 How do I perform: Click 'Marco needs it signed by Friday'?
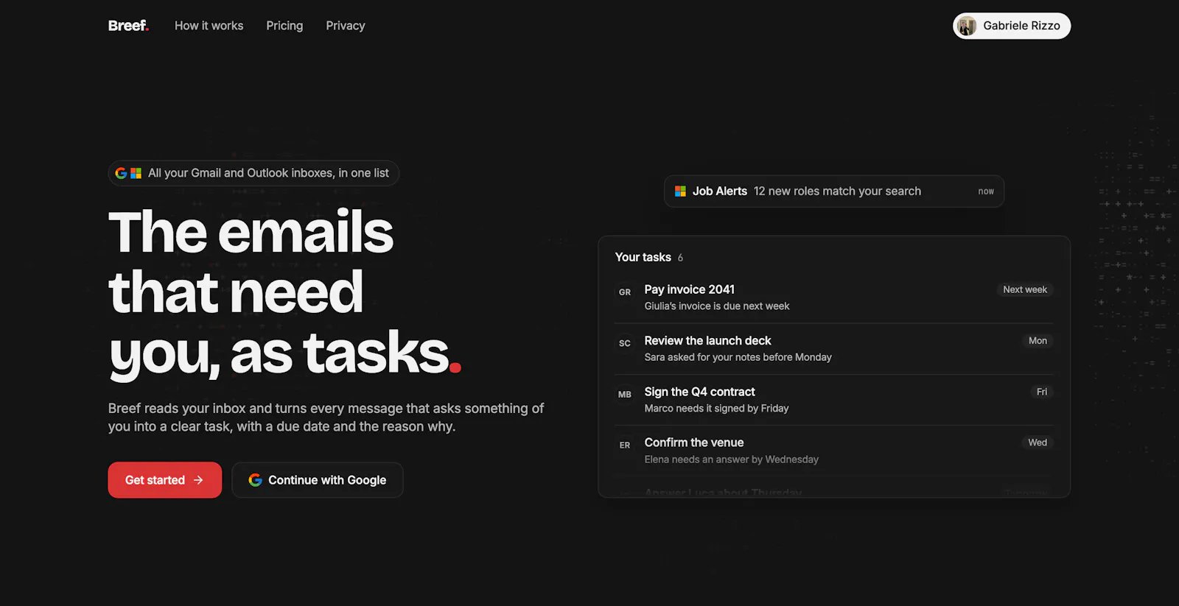coord(716,409)
